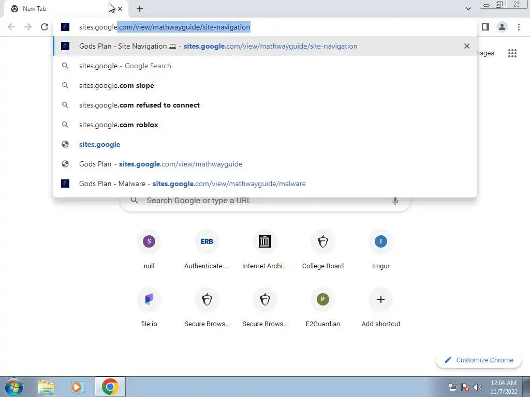Select the New Tab tab
This screenshot has height=397, width=530.
(x=66, y=9)
